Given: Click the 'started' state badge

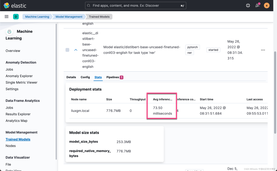Looking at the screenshot, I should [x=213, y=50].
